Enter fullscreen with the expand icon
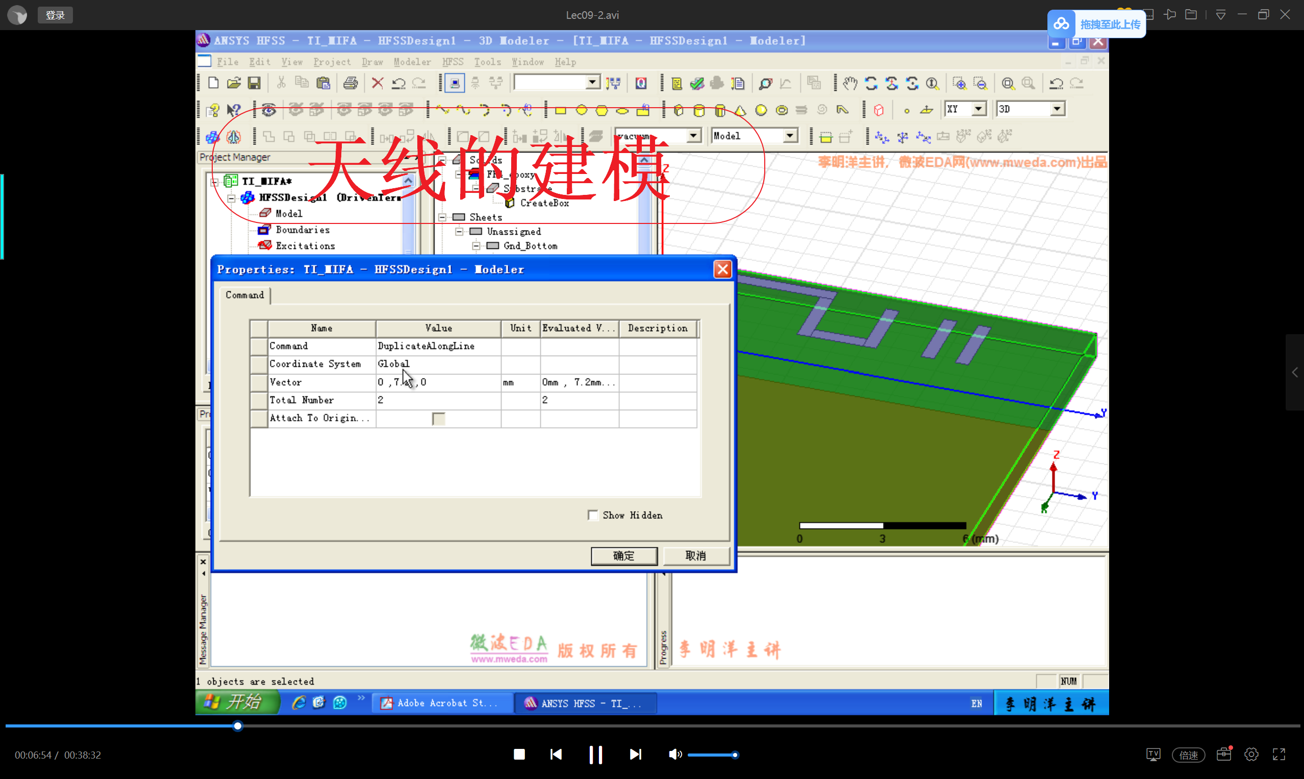 1280,755
